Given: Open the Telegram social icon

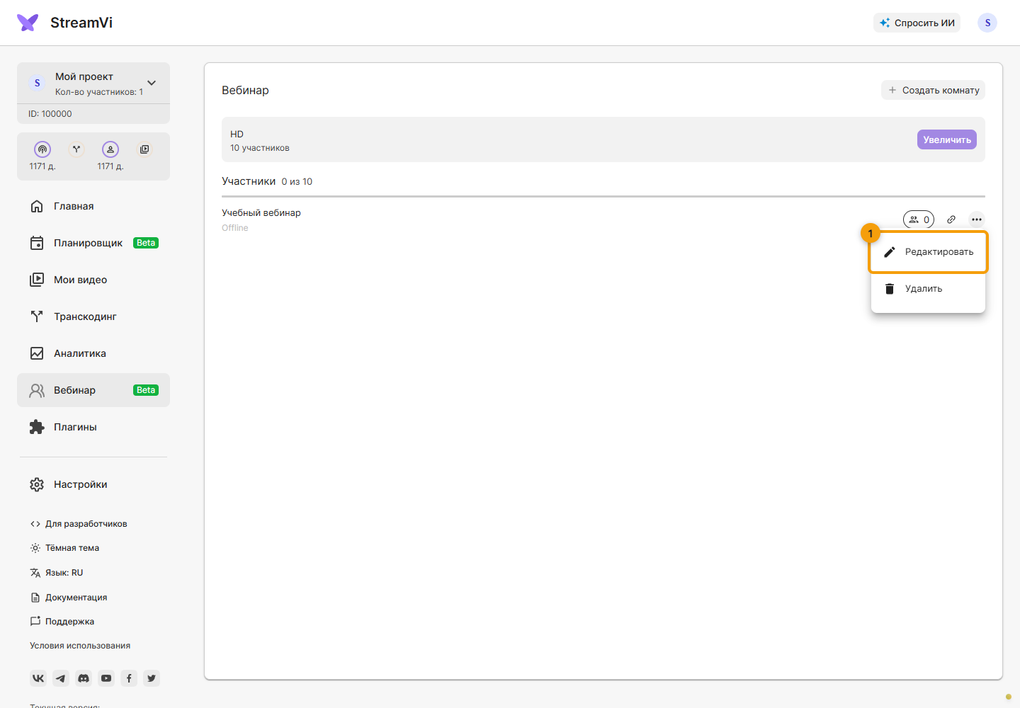Looking at the screenshot, I should point(61,678).
